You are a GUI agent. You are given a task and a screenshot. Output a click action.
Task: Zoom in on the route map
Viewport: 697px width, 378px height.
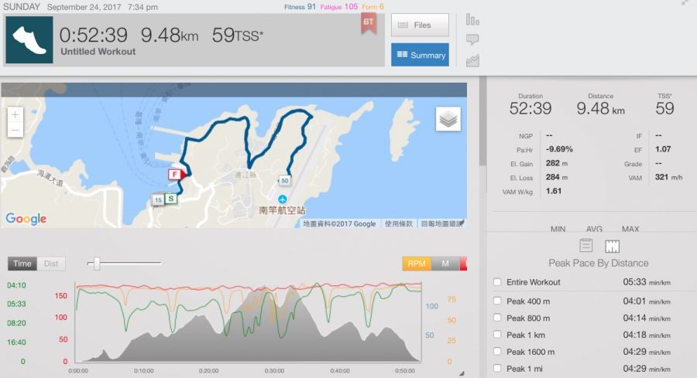15,114
